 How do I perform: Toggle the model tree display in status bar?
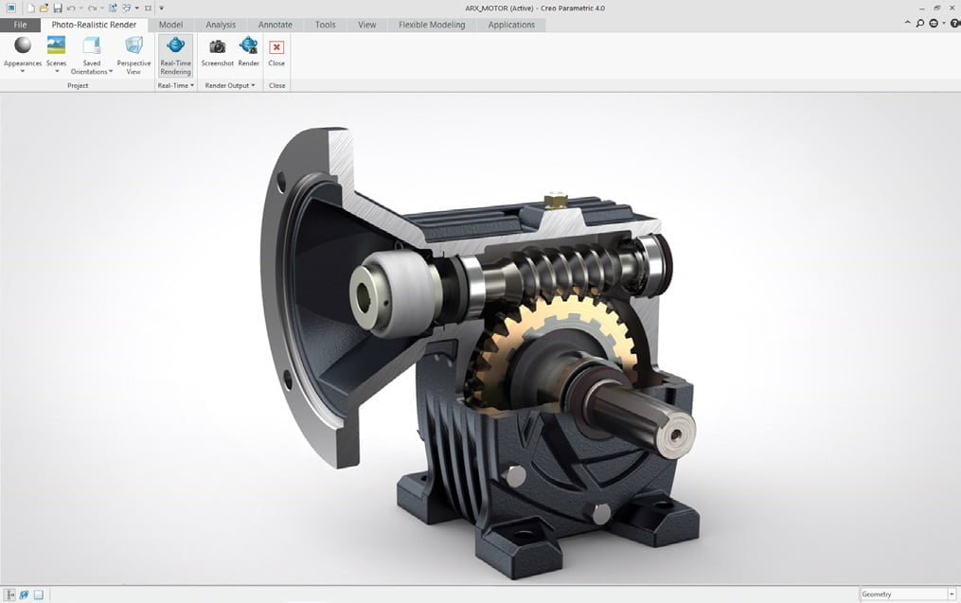pos(10,594)
